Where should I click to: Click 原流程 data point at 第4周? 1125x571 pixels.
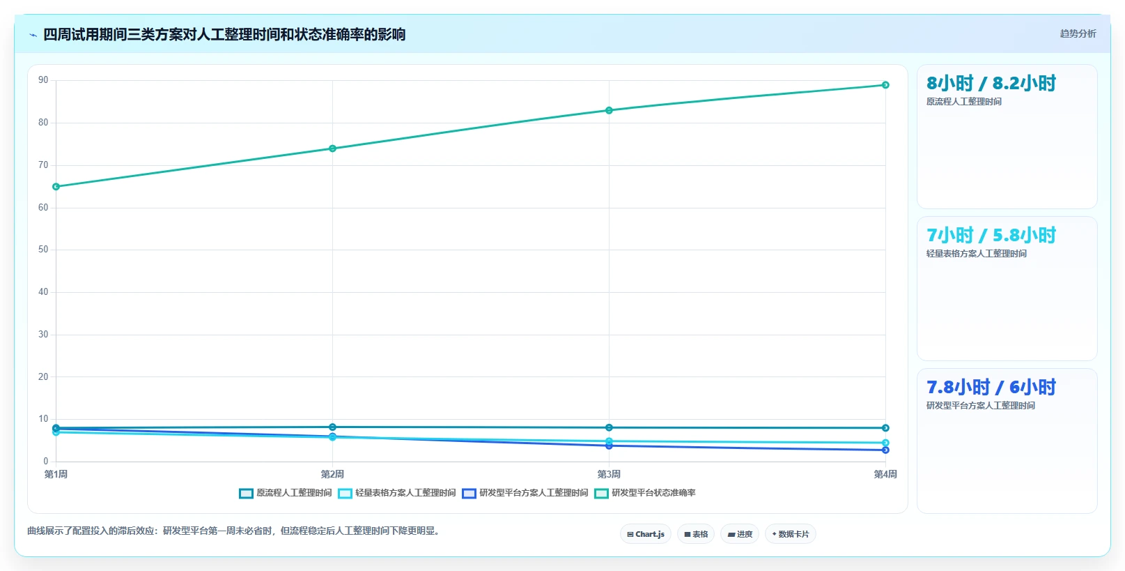(885, 428)
